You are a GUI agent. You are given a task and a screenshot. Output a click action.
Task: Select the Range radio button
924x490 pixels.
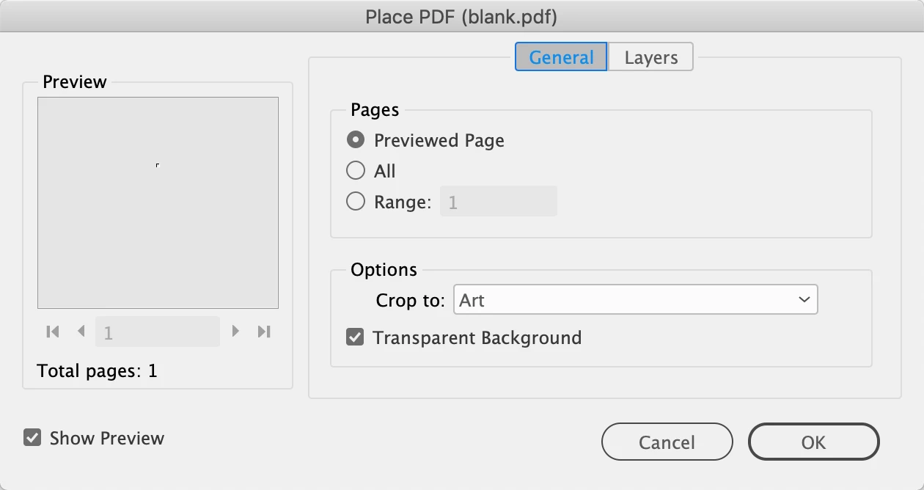(x=356, y=202)
